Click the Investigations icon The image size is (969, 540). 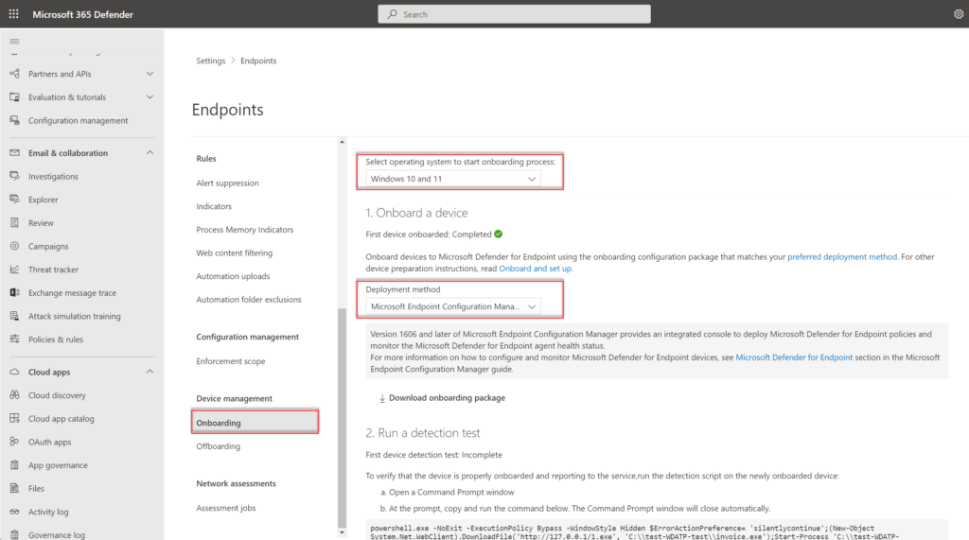[x=15, y=176]
